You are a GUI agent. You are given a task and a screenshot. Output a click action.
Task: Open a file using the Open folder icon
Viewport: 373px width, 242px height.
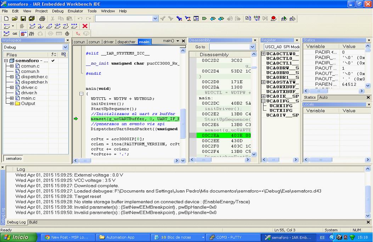(x=15, y=18)
